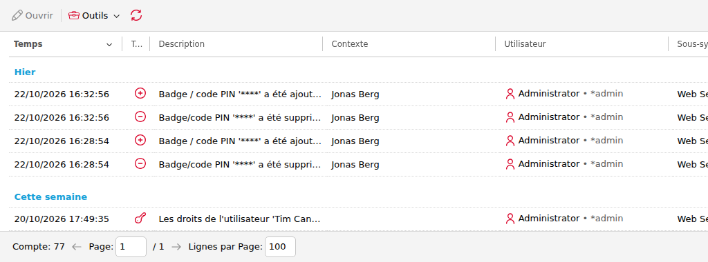The image size is (708, 262).
Task: Click Jonas Berg in second 16:28:54 row
Action: tap(355, 165)
